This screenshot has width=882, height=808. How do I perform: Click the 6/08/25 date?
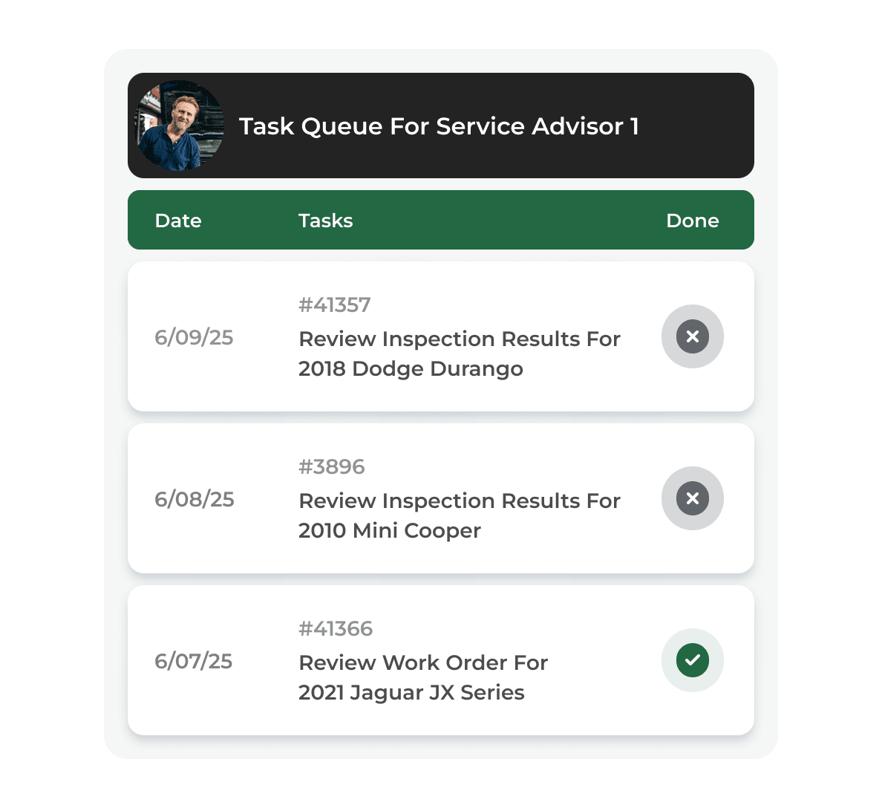tap(194, 500)
